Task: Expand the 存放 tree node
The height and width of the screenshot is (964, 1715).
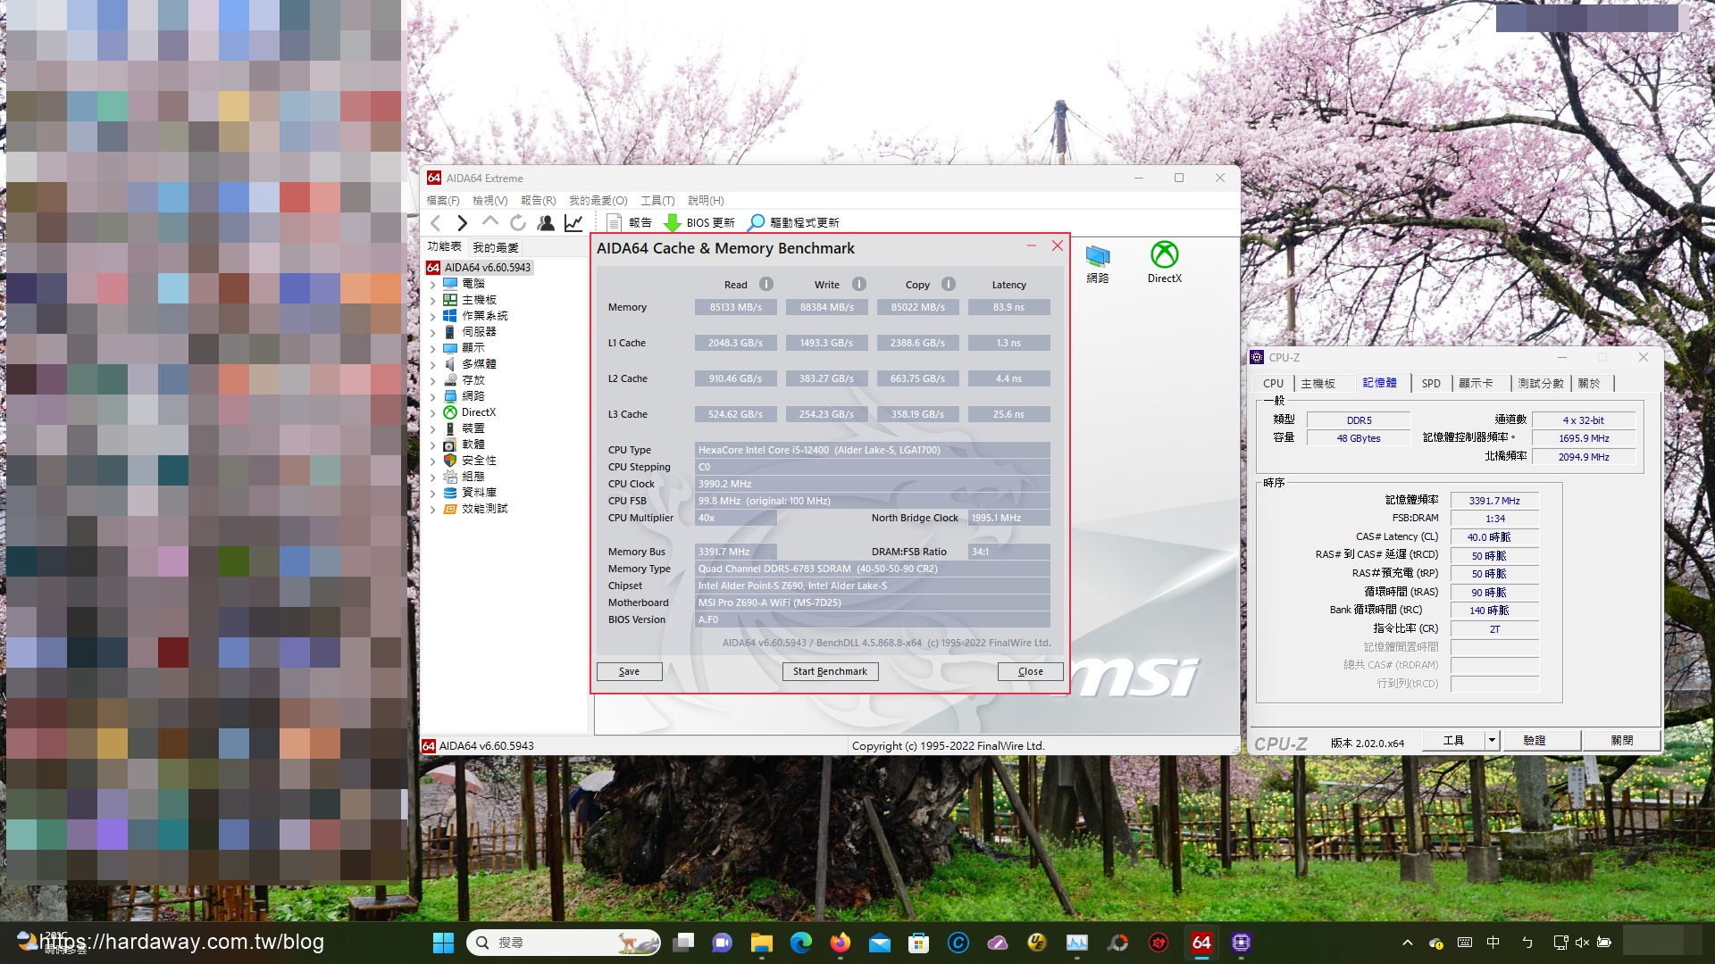Action: [433, 380]
